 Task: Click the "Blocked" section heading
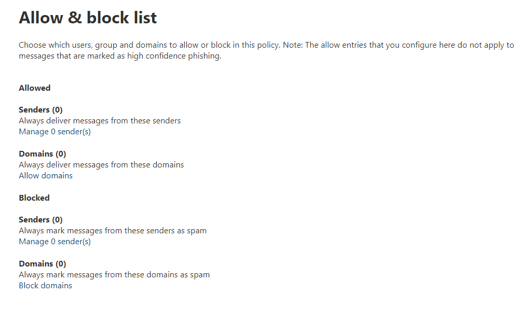coord(34,198)
